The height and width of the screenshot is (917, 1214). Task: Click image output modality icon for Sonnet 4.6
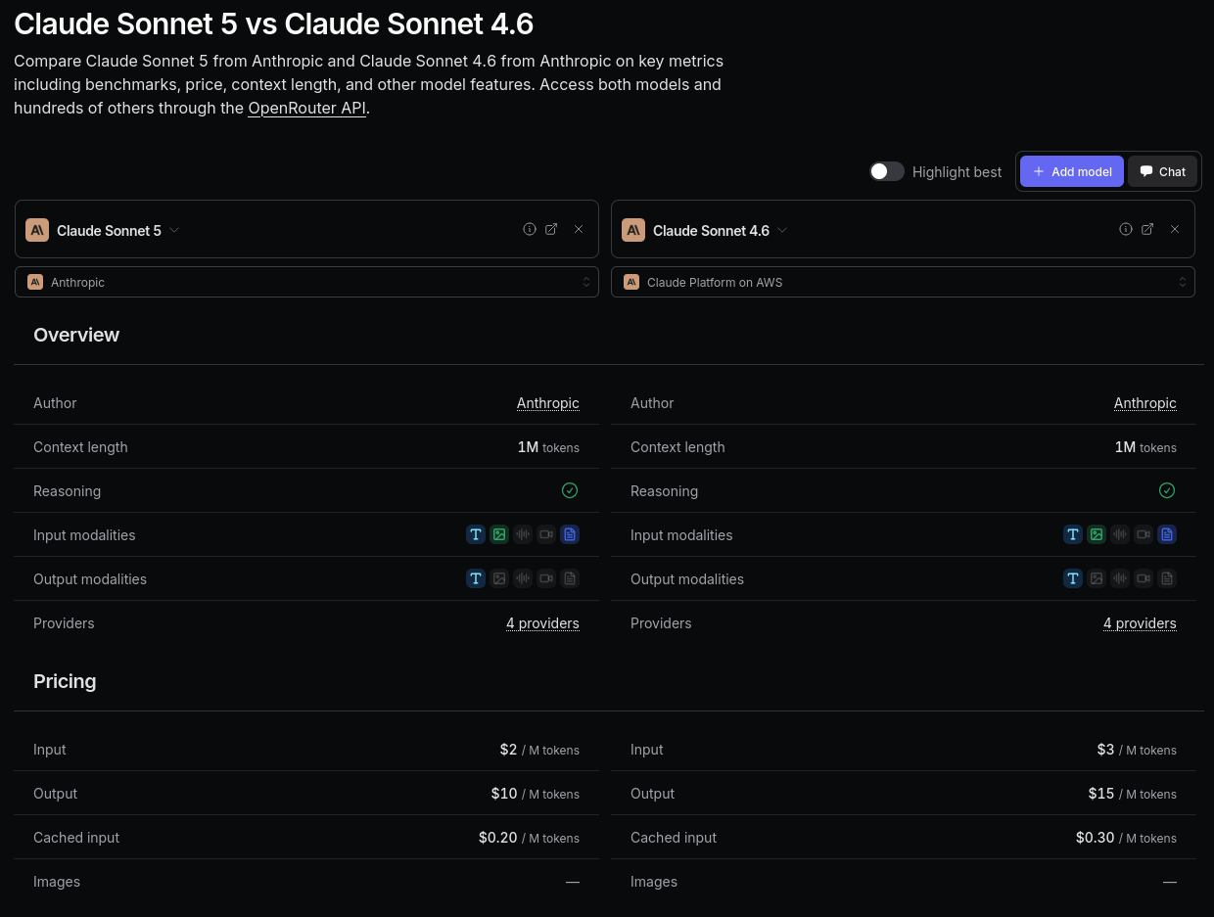point(1097,578)
